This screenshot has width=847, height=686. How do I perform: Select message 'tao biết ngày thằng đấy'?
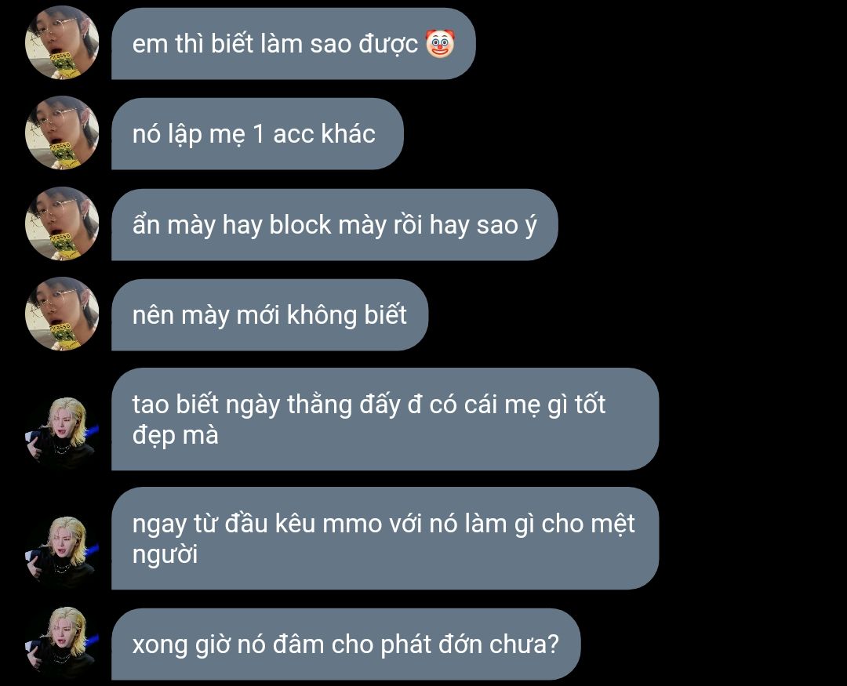click(385, 419)
